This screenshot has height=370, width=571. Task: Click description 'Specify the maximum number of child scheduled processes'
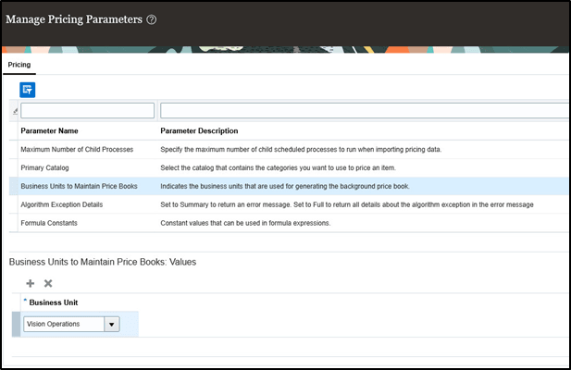tap(301, 150)
